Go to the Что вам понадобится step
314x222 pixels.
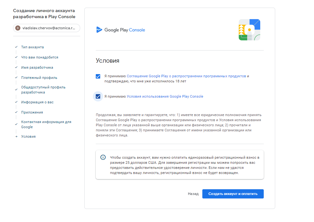(x=39, y=57)
